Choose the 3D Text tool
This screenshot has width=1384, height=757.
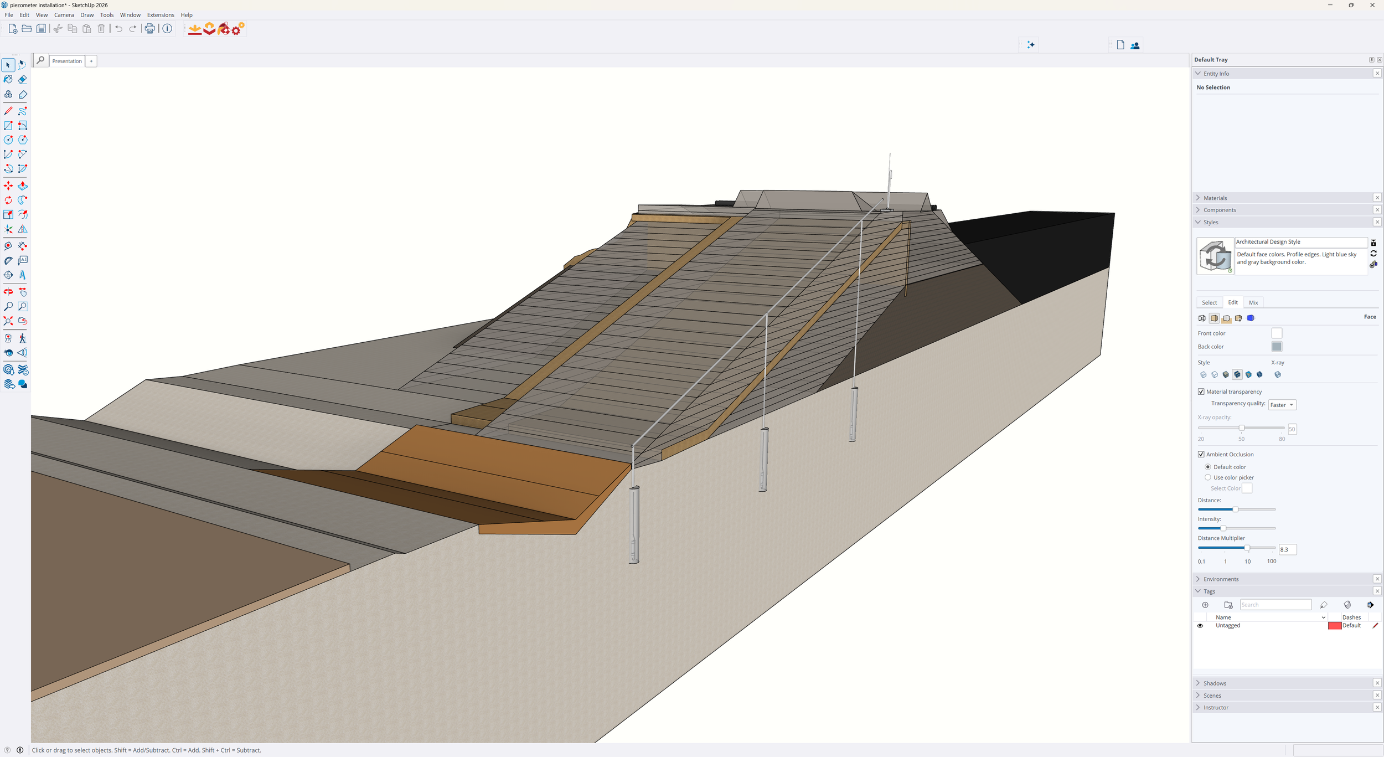[x=23, y=275]
